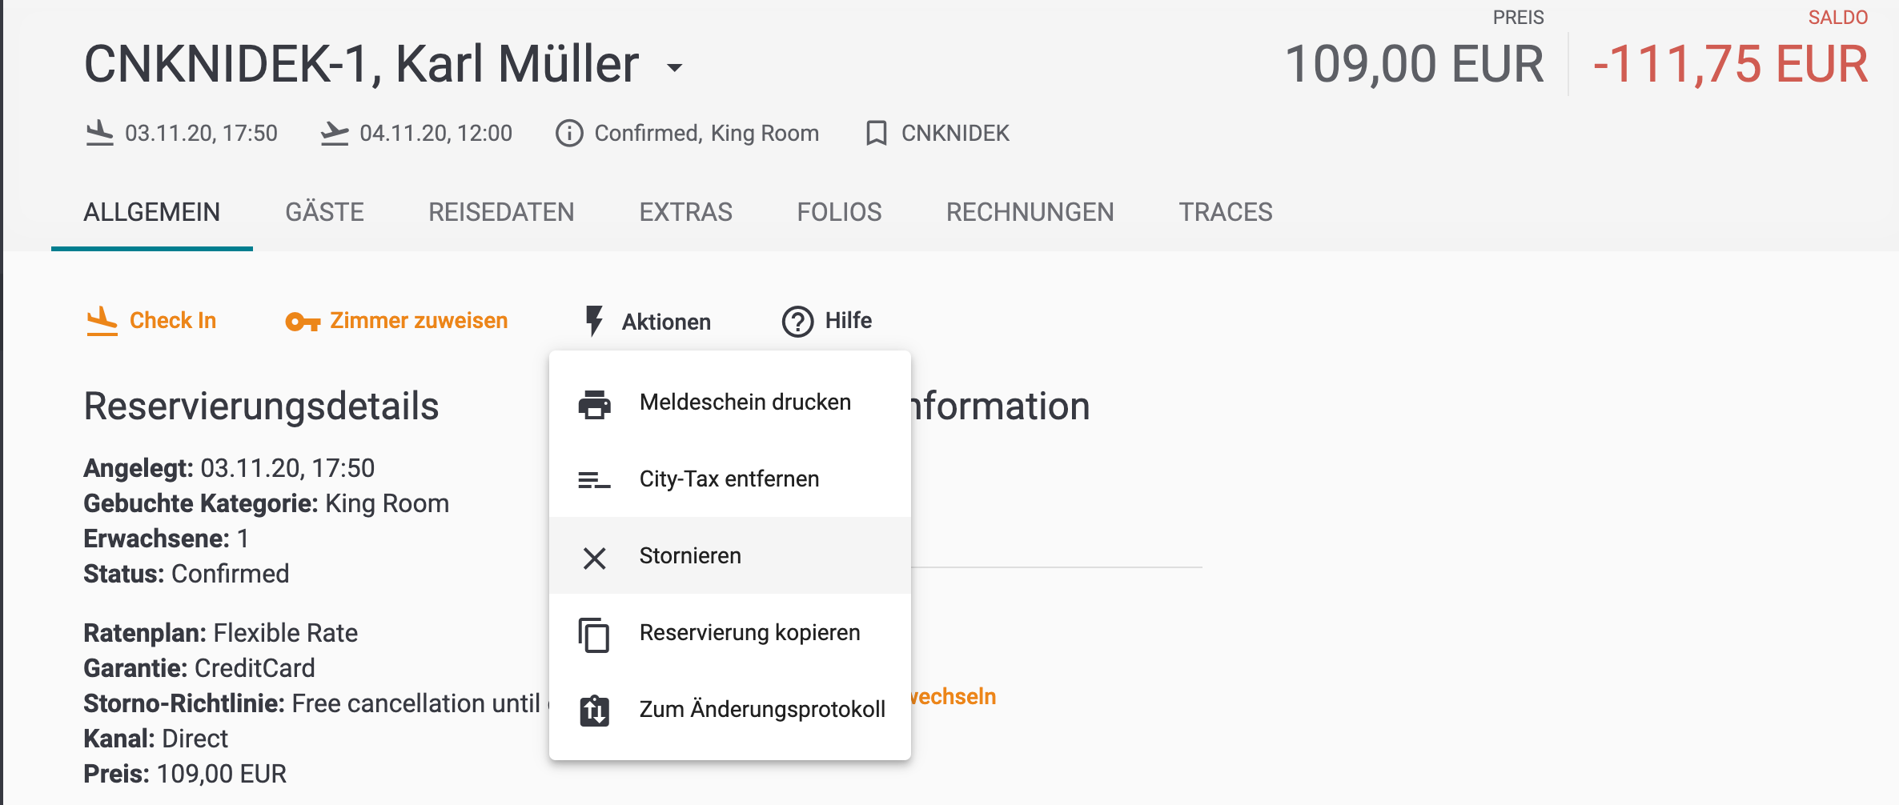Screen dimensions: 1899x805
Task: Open the FOLIOS tab
Action: pyautogui.click(x=839, y=212)
